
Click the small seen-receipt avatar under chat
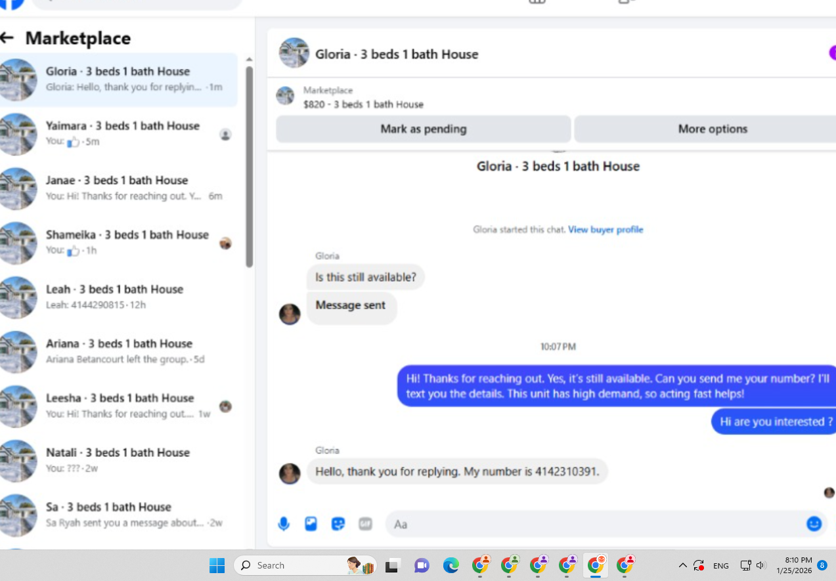[x=829, y=492]
